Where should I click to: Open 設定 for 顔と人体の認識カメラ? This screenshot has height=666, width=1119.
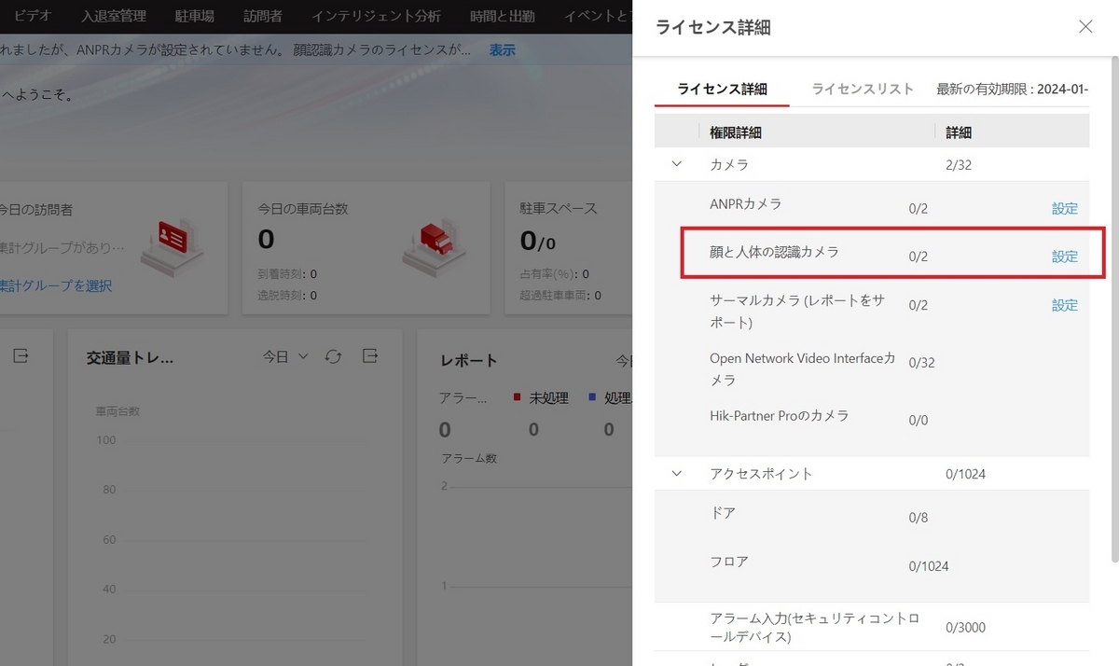click(x=1065, y=257)
